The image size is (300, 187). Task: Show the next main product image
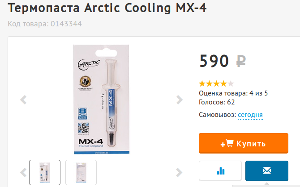tap(179, 100)
